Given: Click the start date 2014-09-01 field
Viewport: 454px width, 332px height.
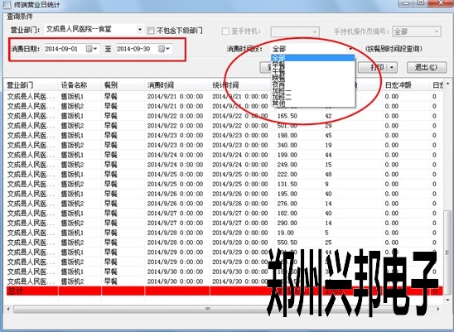Looking at the screenshot, I should click(x=64, y=49).
